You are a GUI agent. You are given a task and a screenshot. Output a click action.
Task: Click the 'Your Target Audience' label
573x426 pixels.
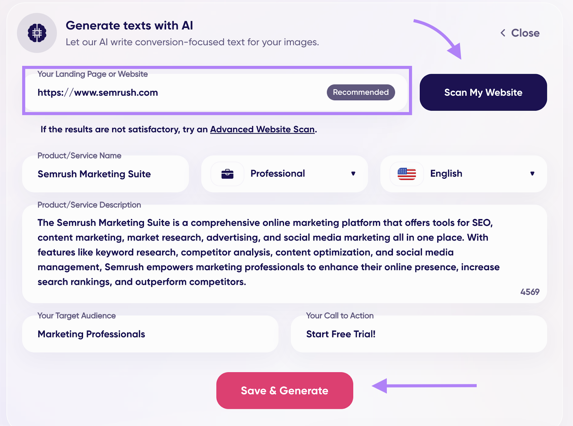(77, 316)
